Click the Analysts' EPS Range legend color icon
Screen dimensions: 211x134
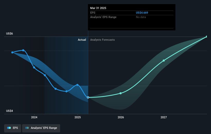27,128
